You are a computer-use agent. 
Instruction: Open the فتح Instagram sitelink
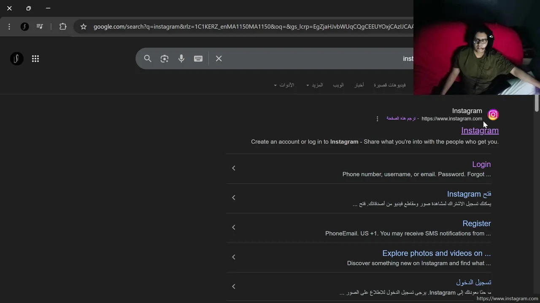pyautogui.click(x=469, y=194)
